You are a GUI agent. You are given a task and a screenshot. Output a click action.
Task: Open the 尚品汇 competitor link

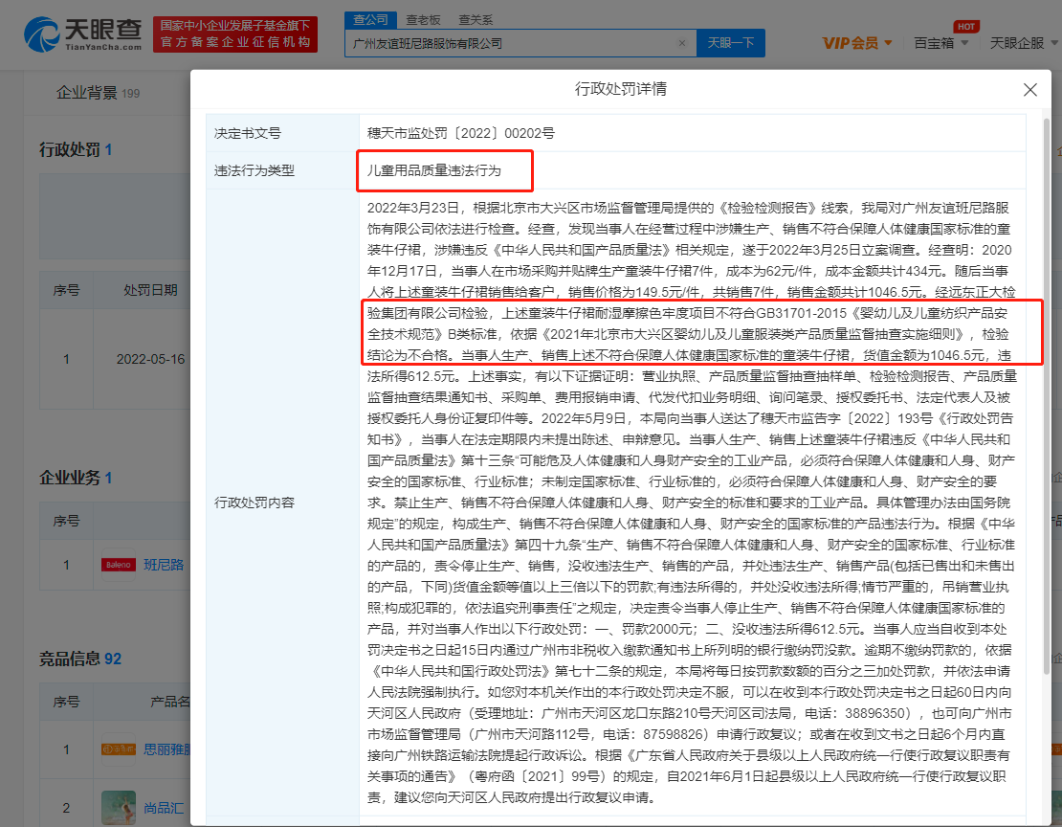pos(163,807)
